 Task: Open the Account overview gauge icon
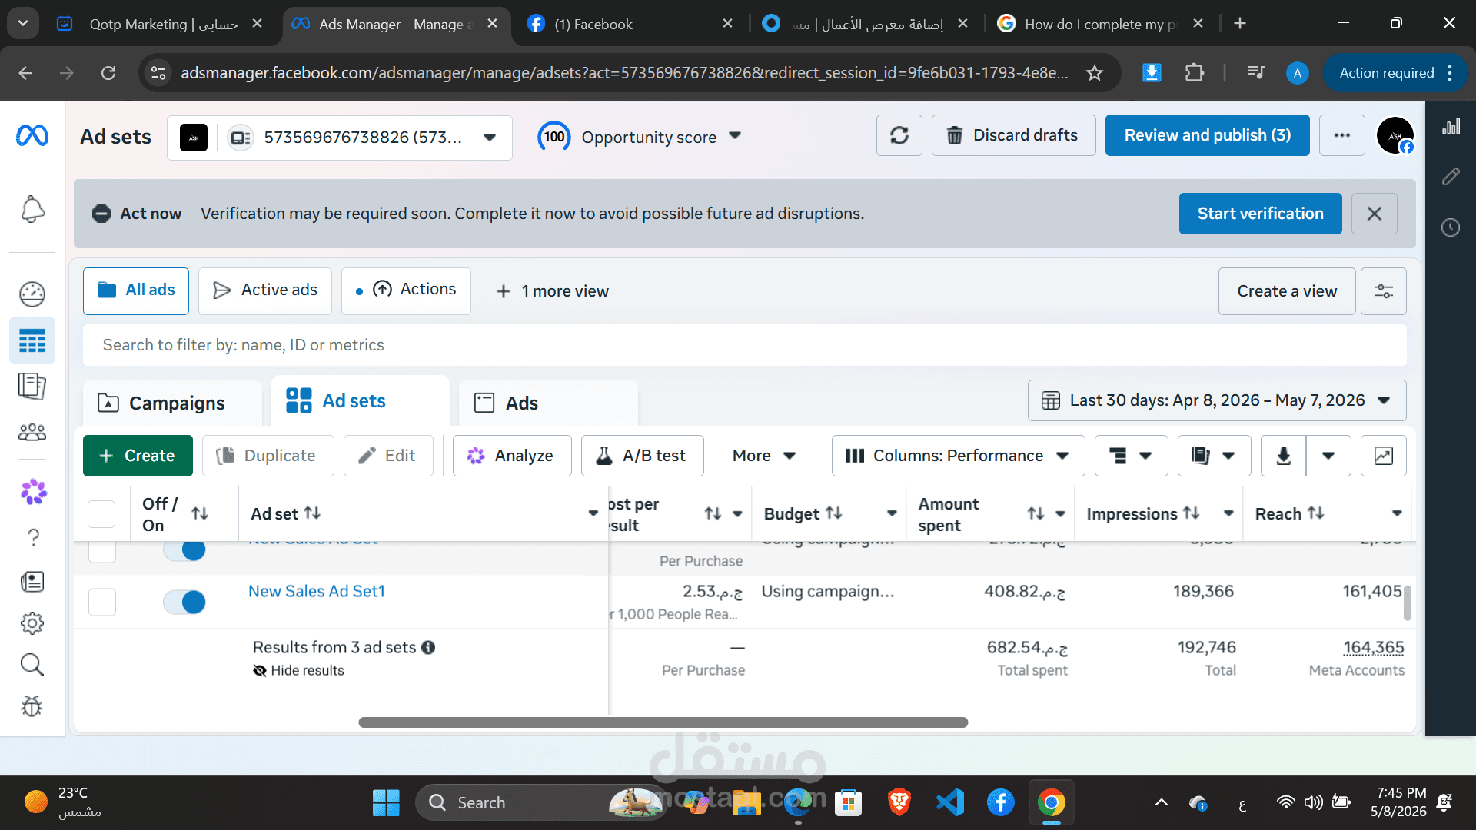32,294
